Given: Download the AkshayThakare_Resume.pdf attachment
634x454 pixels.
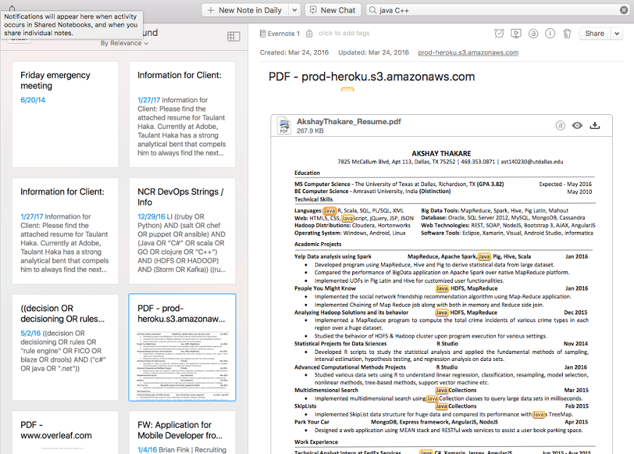Looking at the screenshot, I should click(595, 126).
